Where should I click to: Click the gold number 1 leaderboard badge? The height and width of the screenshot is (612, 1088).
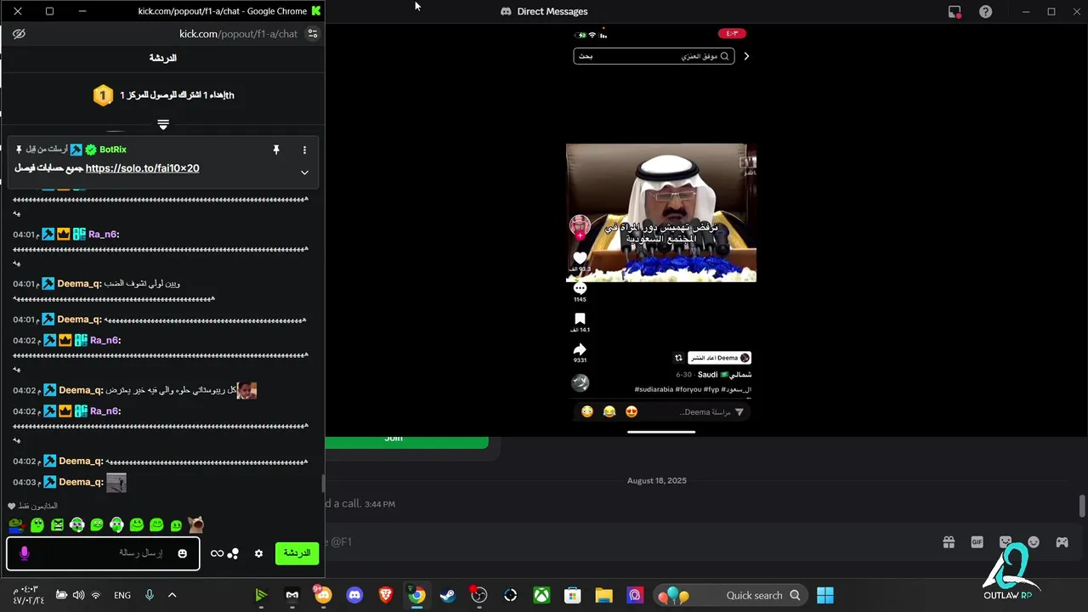pos(103,95)
